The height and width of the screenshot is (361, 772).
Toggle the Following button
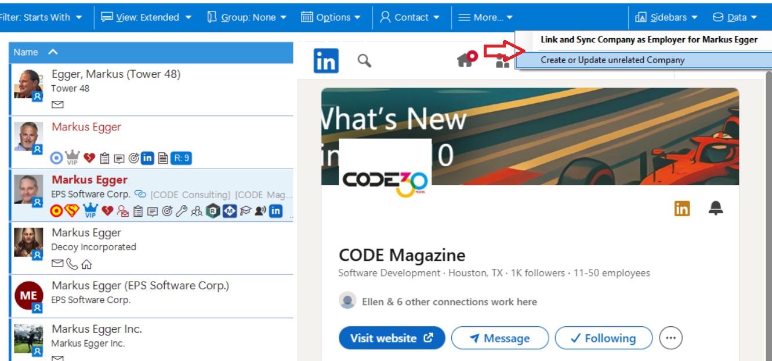603,338
